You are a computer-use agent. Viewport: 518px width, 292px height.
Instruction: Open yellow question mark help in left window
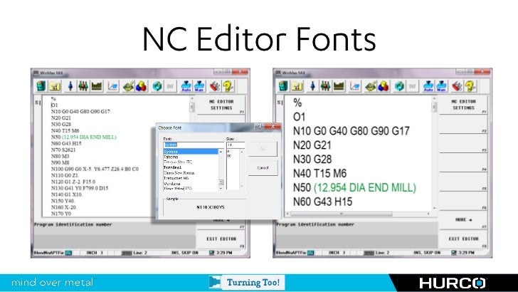tap(228, 86)
